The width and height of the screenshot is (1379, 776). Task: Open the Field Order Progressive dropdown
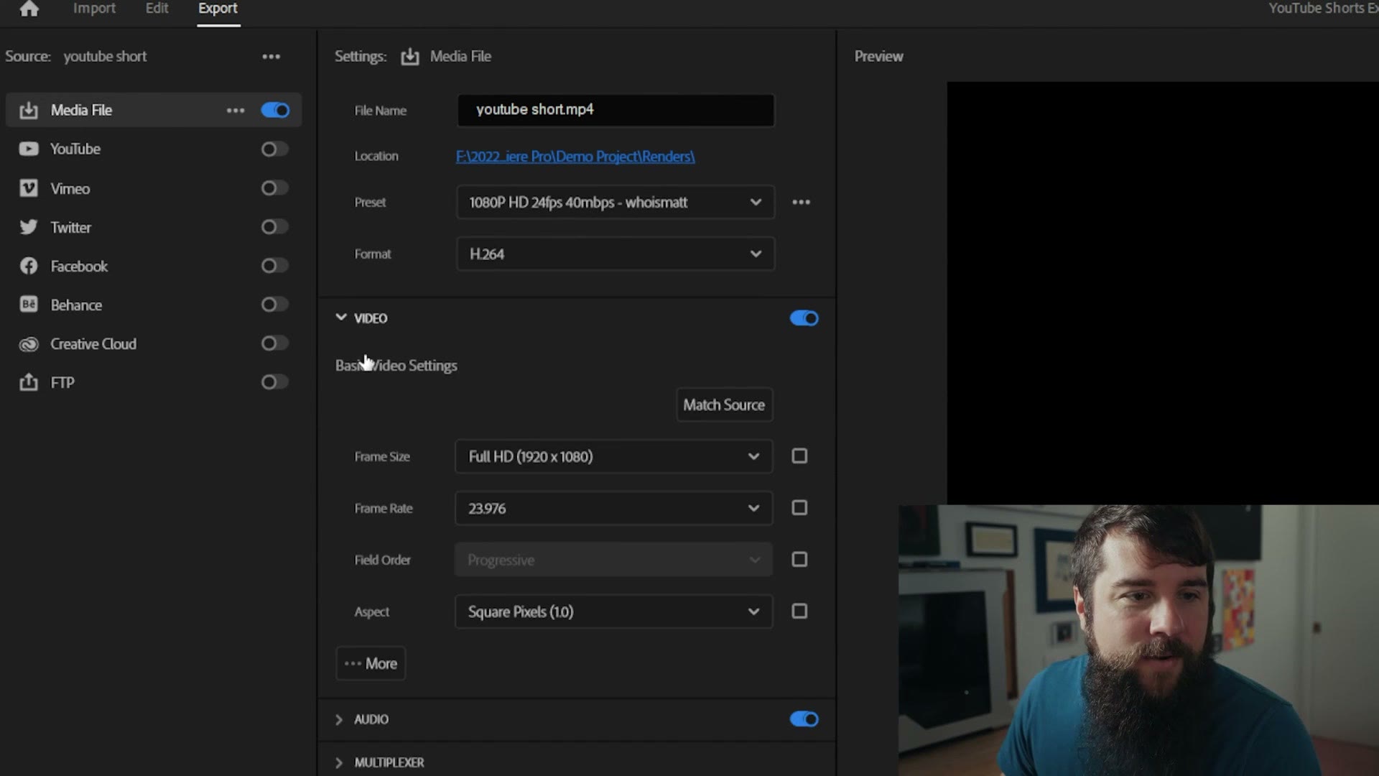tap(613, 560)
